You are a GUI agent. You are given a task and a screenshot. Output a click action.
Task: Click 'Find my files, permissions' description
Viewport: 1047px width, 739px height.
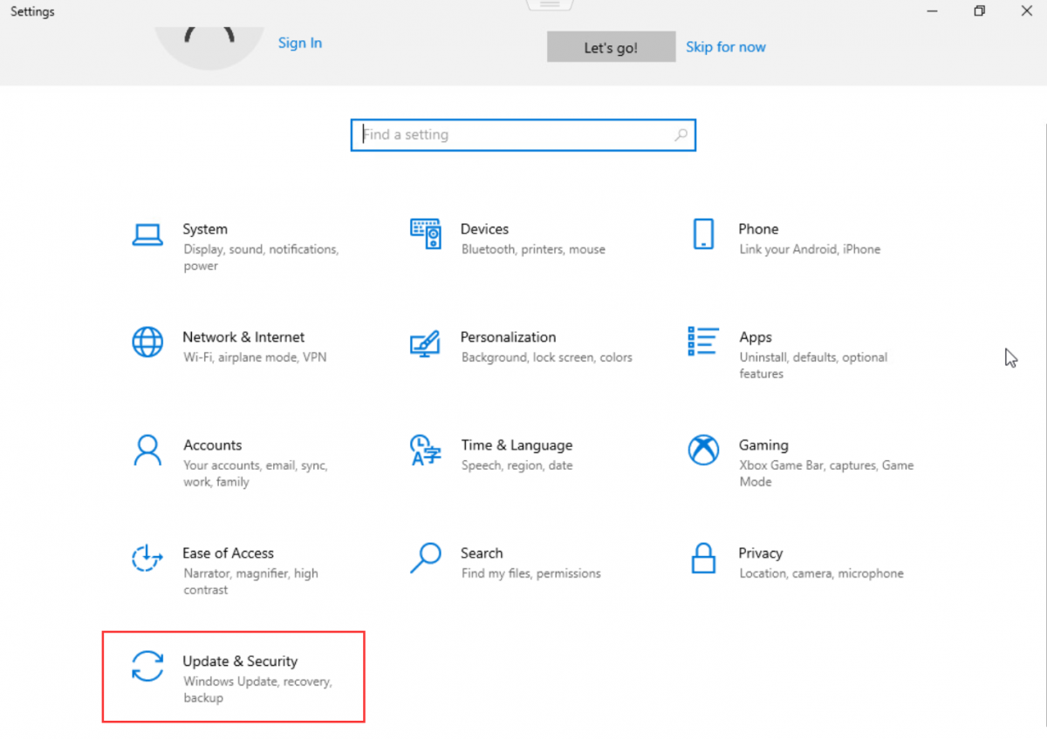coord(531,573)
